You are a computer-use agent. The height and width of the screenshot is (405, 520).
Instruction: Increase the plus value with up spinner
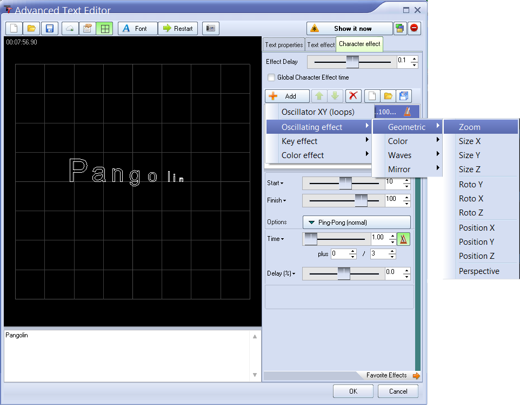(x=353, y=251)
